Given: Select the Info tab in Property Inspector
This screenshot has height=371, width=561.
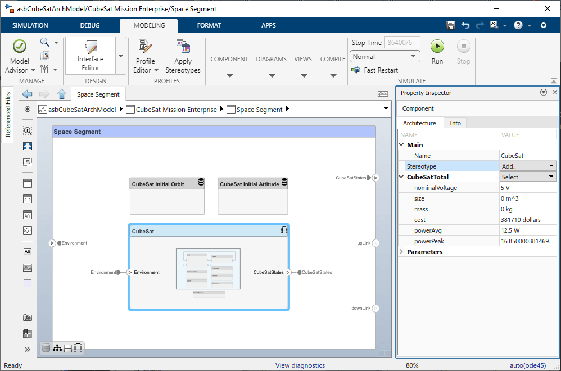Looking at the screenshot, I should pos(455,123).
